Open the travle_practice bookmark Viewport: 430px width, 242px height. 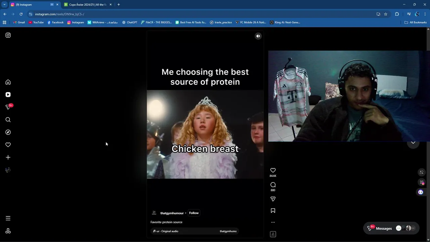pos(221,23)
